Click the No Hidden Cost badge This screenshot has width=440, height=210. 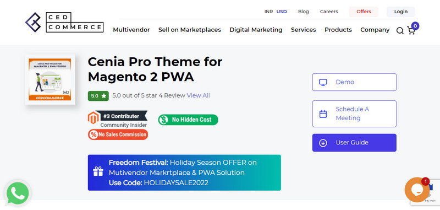[188, 120]
